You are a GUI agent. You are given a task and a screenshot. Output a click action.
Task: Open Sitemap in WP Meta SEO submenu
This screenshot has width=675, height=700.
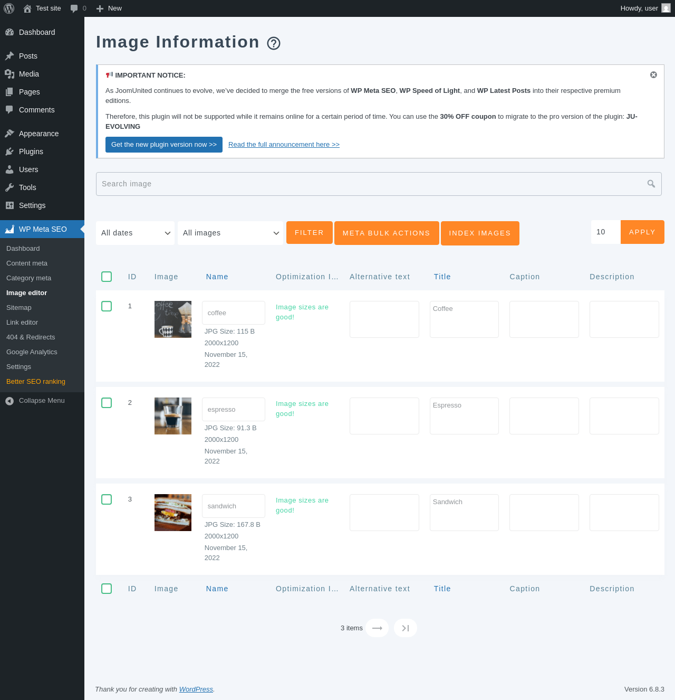(19, 308)
